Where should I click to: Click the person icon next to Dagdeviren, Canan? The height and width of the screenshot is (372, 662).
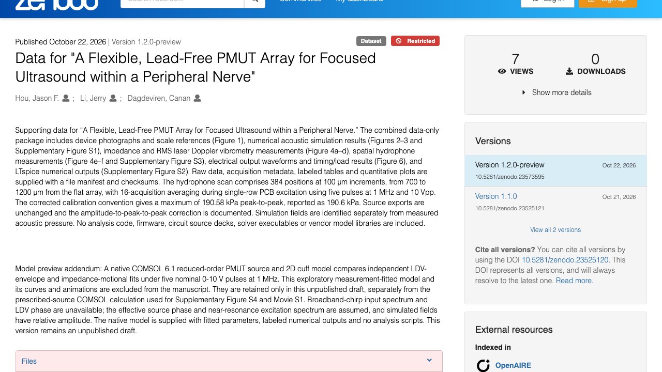point(197,98)
